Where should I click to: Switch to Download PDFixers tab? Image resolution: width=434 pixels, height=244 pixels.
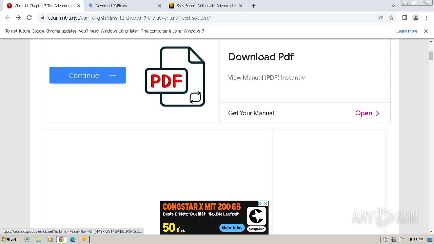pos(125,6)
